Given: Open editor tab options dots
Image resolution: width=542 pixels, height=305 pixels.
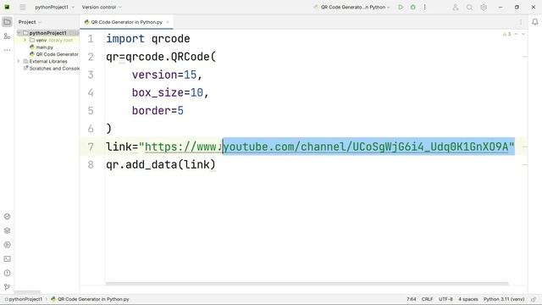Looking at the screenshot, I should click(521, 22).
